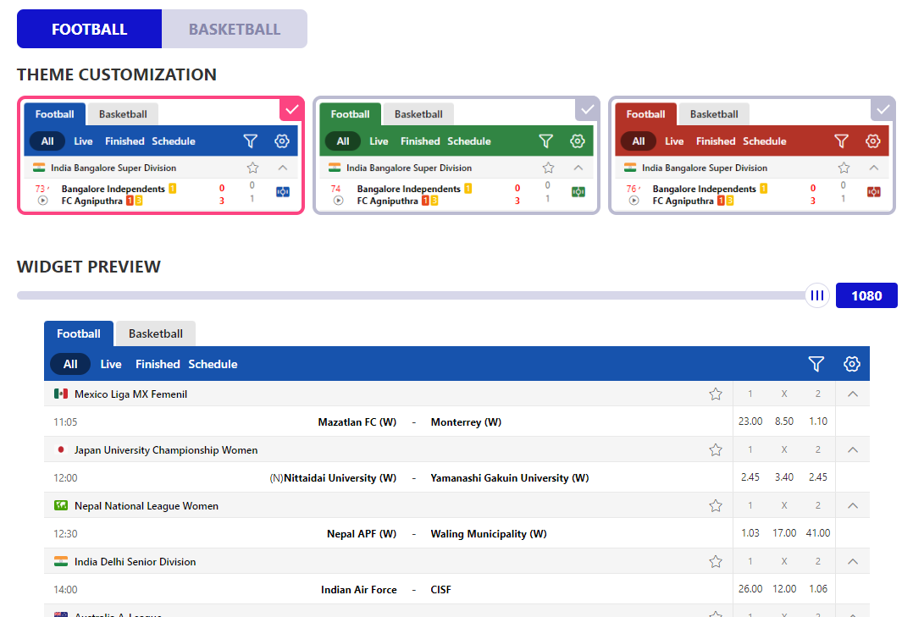Viewport: 913px width, 617px height.
Task: Toggle the favorite star for Mexico Liga MX Femenil
Action: click(x=716, y=394)
